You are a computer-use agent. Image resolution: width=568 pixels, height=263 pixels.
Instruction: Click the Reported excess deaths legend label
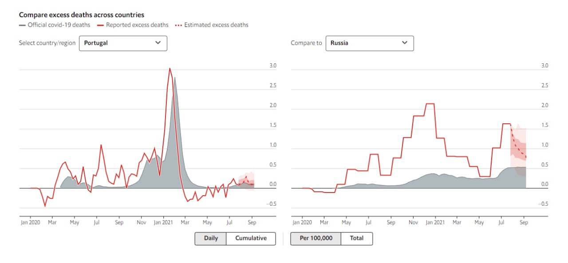point(137,25)
